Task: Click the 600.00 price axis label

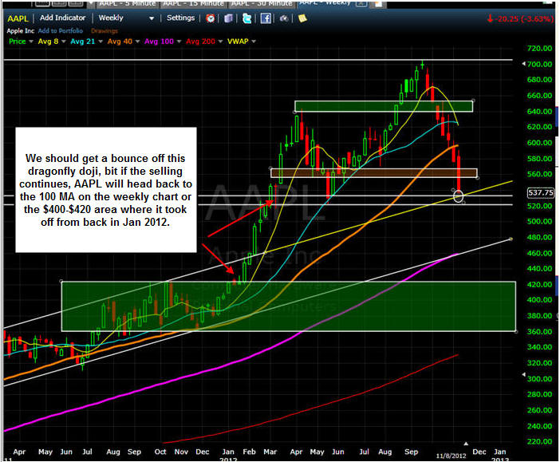Action: coord(539,143)
